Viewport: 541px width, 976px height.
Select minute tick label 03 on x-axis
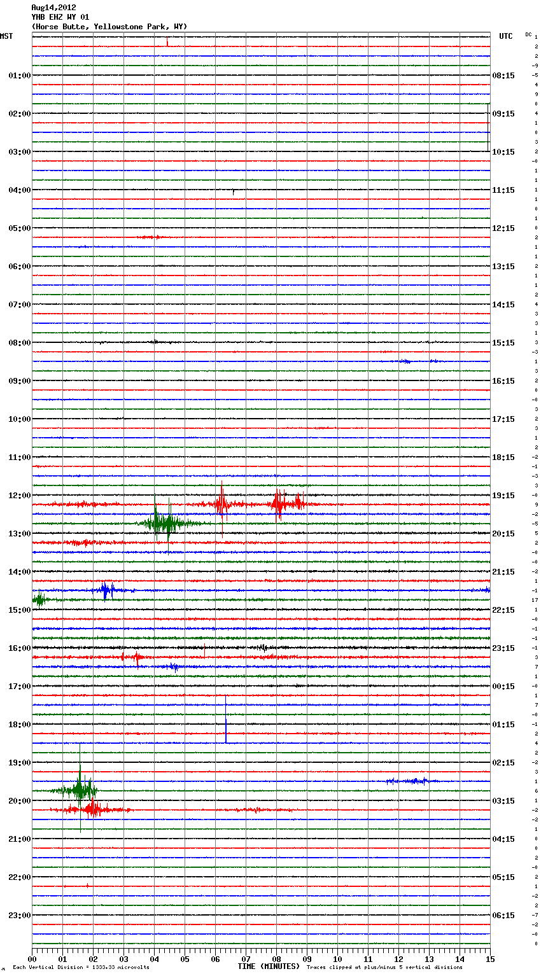coord(123,959)
